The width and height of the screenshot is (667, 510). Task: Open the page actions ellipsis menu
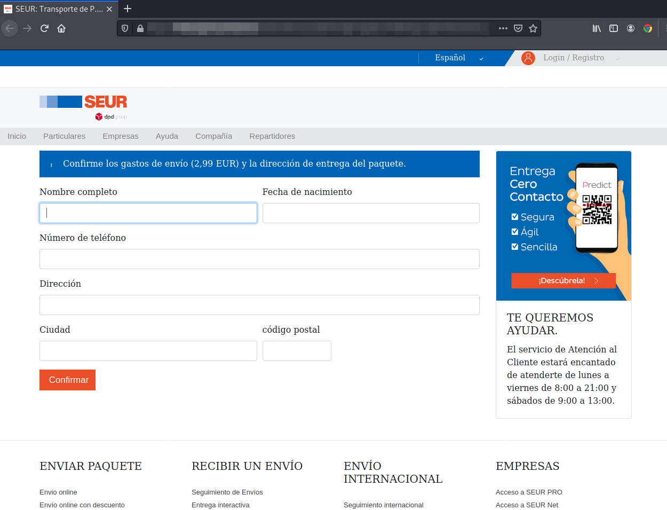pos(503,28)
